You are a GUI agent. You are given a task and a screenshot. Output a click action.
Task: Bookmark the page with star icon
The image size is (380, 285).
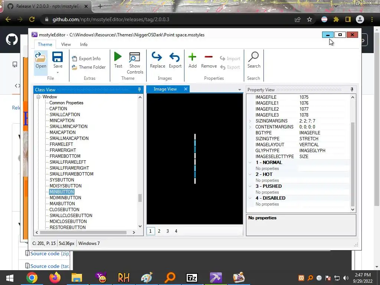309,19
